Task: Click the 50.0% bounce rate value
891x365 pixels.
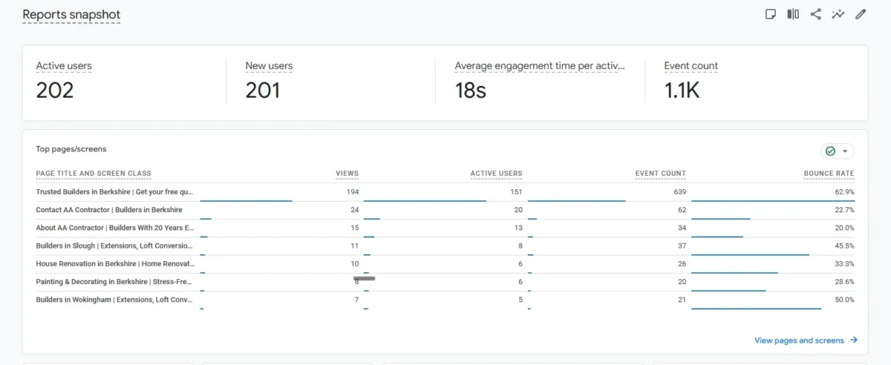Action: tap(844, 300)
